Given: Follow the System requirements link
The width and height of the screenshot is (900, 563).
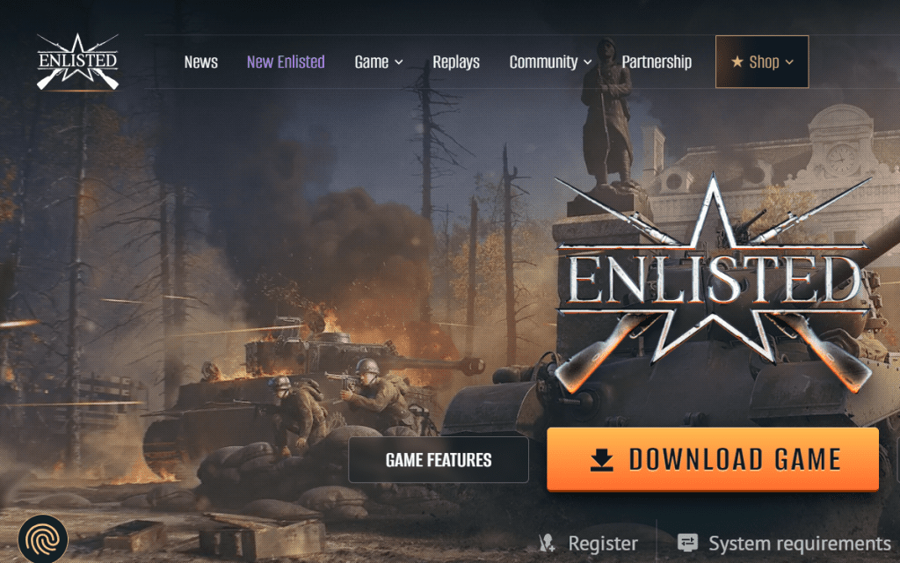Looking at the screenshot, I should tap(800, 543).
